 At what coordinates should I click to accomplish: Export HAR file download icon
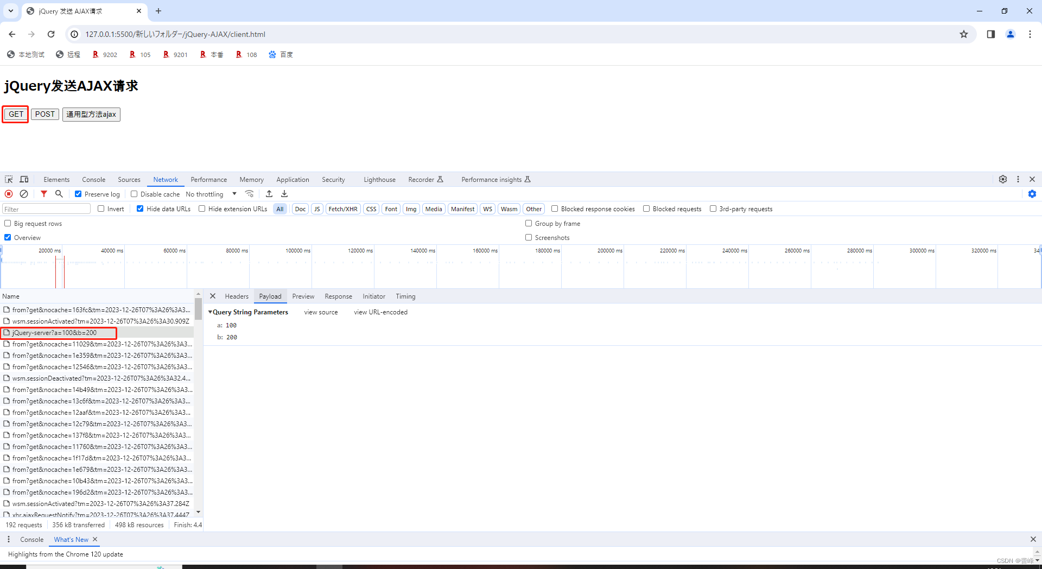[284, 194]
